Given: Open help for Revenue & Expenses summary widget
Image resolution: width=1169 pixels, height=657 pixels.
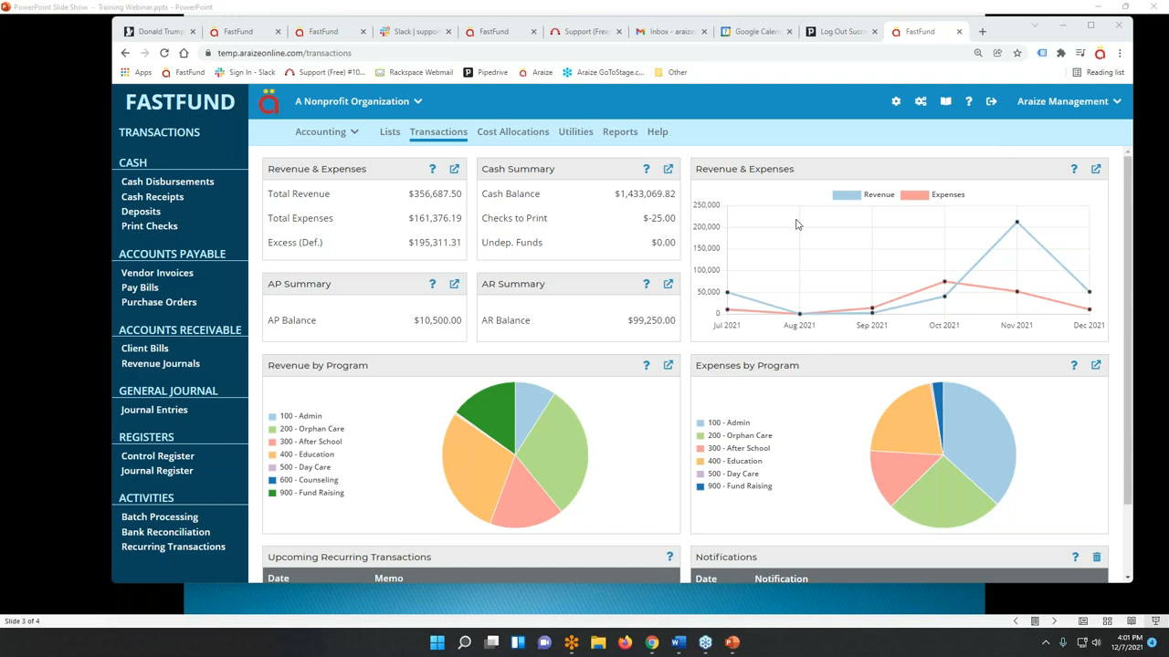Looking at the screenshot, I should (433, 169).
